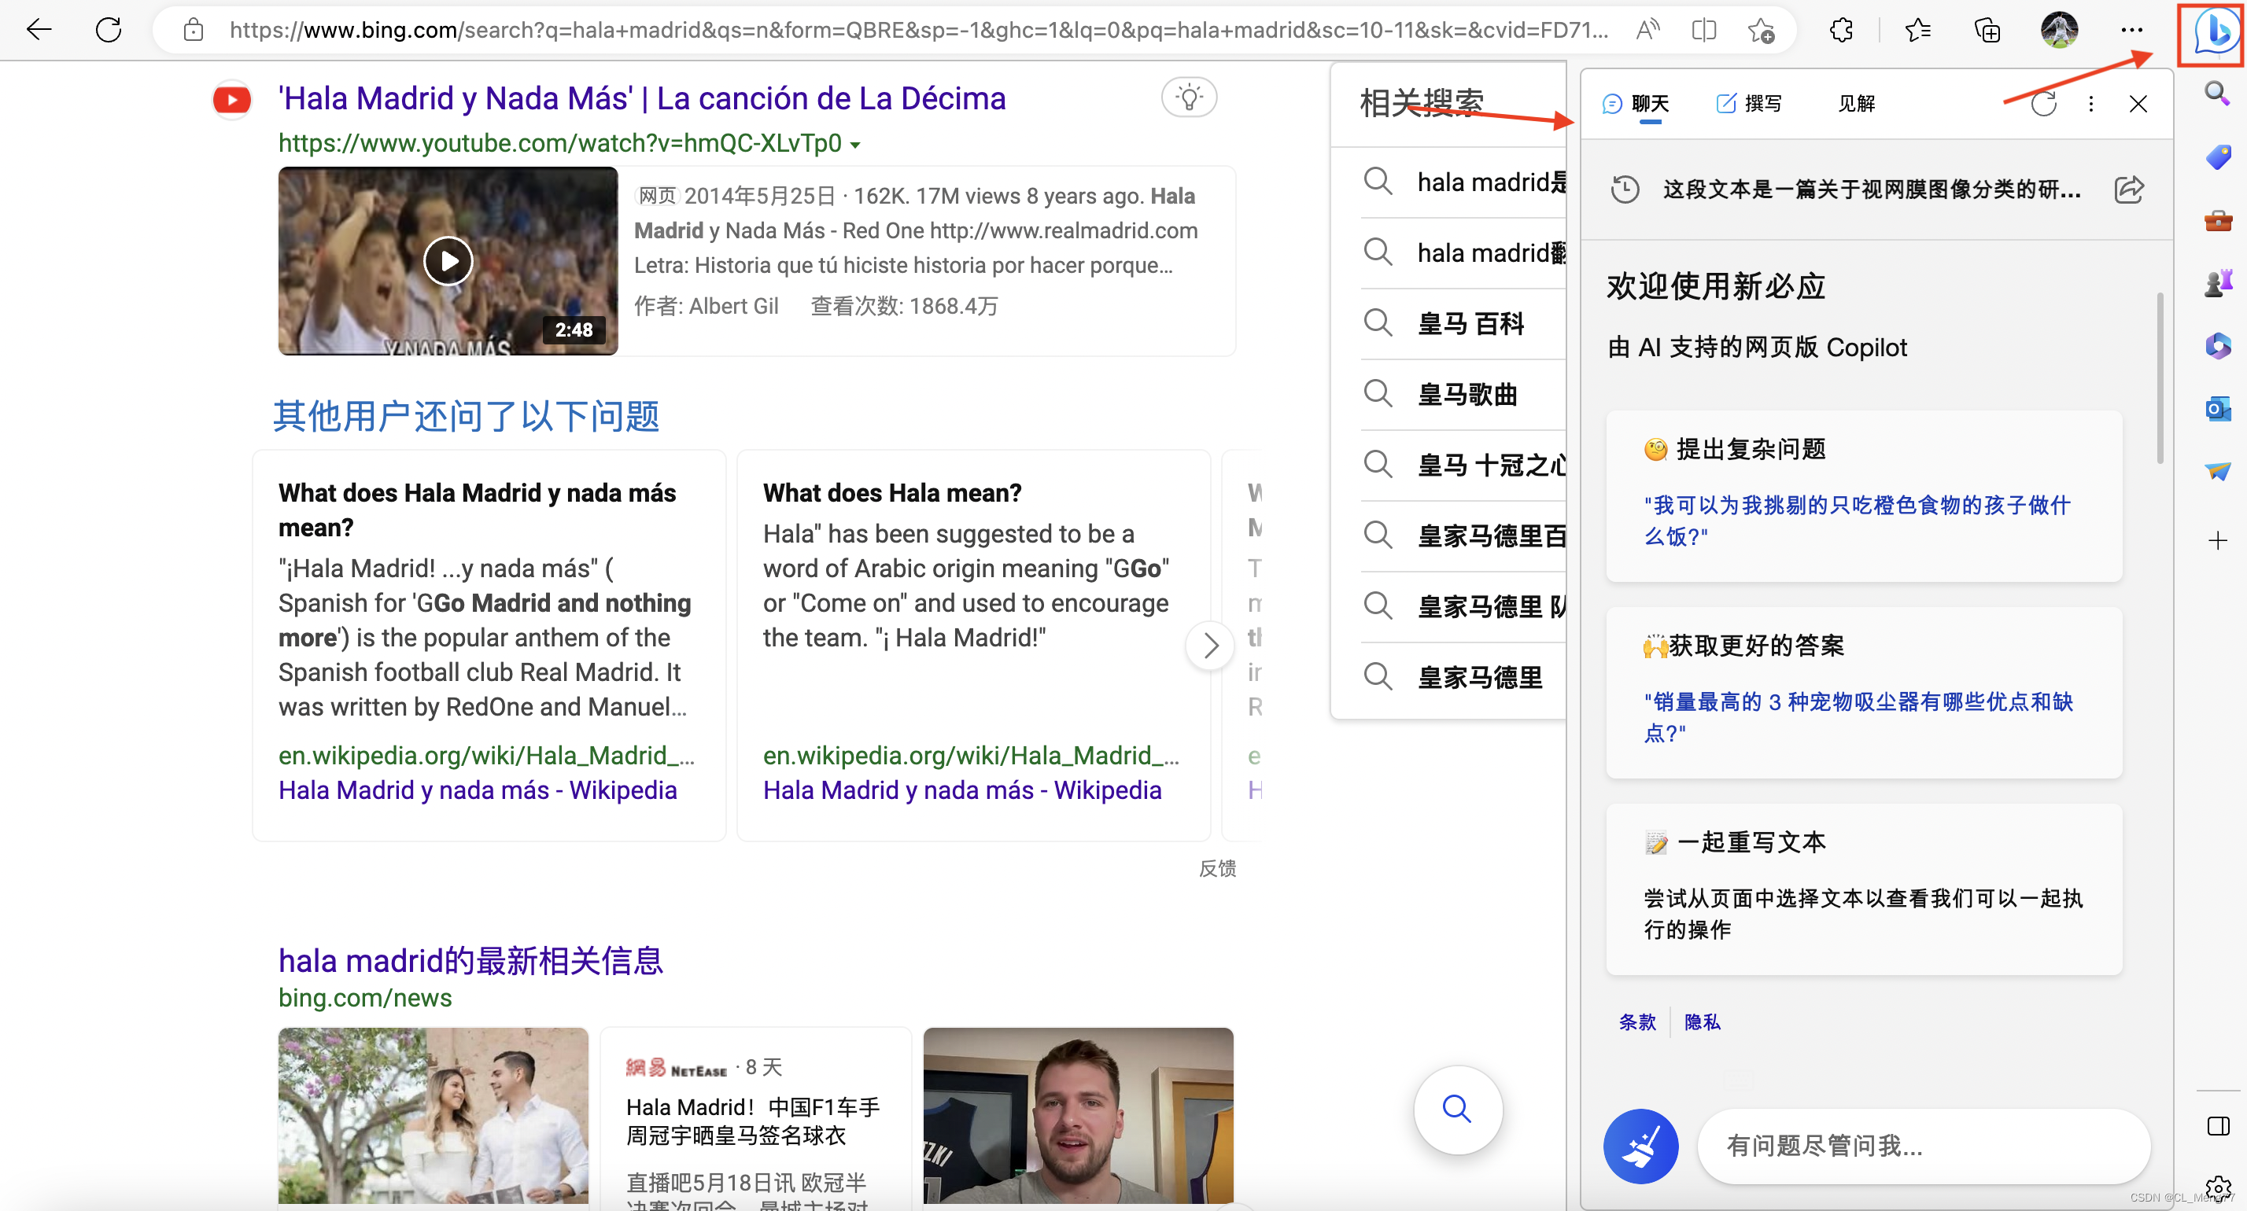Open the couple photo news thumbnail

pos(434,1116)
